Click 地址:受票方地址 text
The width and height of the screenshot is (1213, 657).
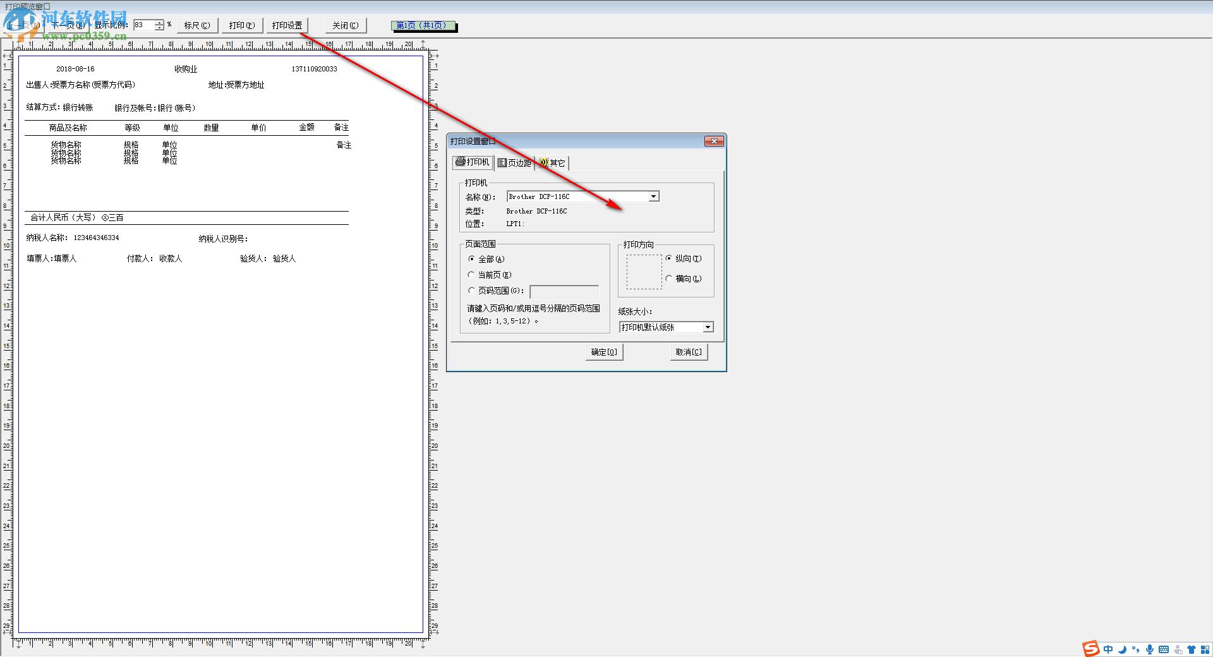pos(236,85)
